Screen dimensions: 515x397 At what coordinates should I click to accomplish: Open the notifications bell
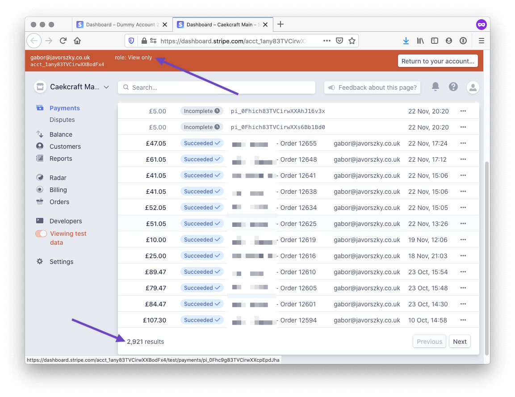435,87
